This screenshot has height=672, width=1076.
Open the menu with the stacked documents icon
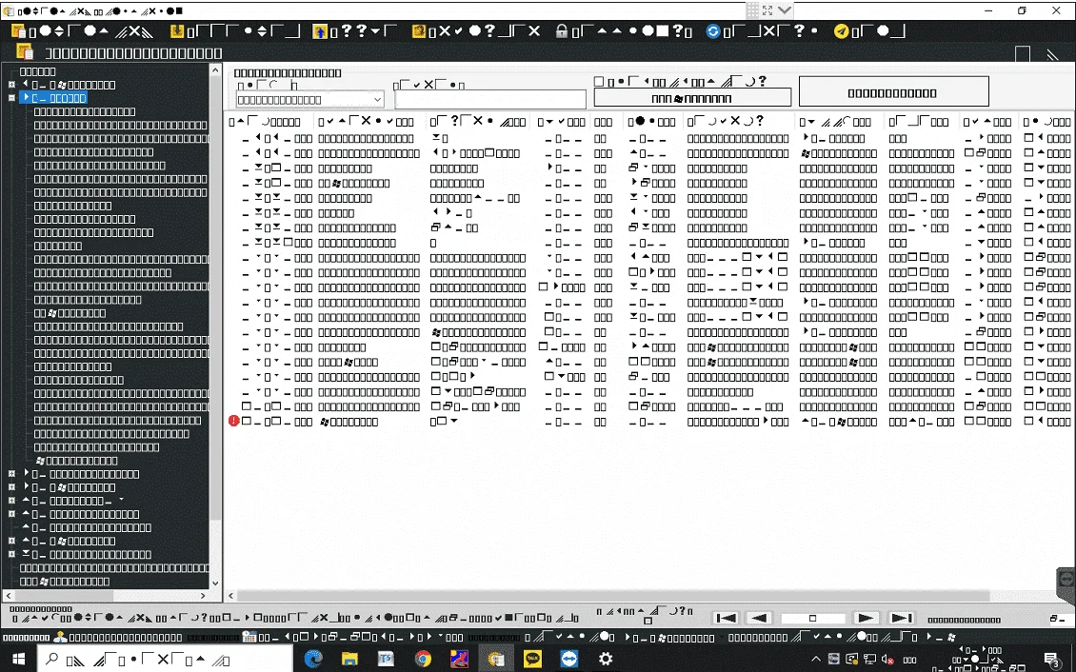point(83,31)
